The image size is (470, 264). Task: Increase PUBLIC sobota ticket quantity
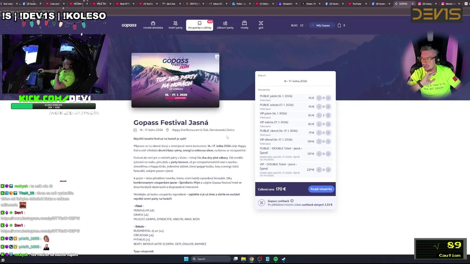click(x=328, y=107)
